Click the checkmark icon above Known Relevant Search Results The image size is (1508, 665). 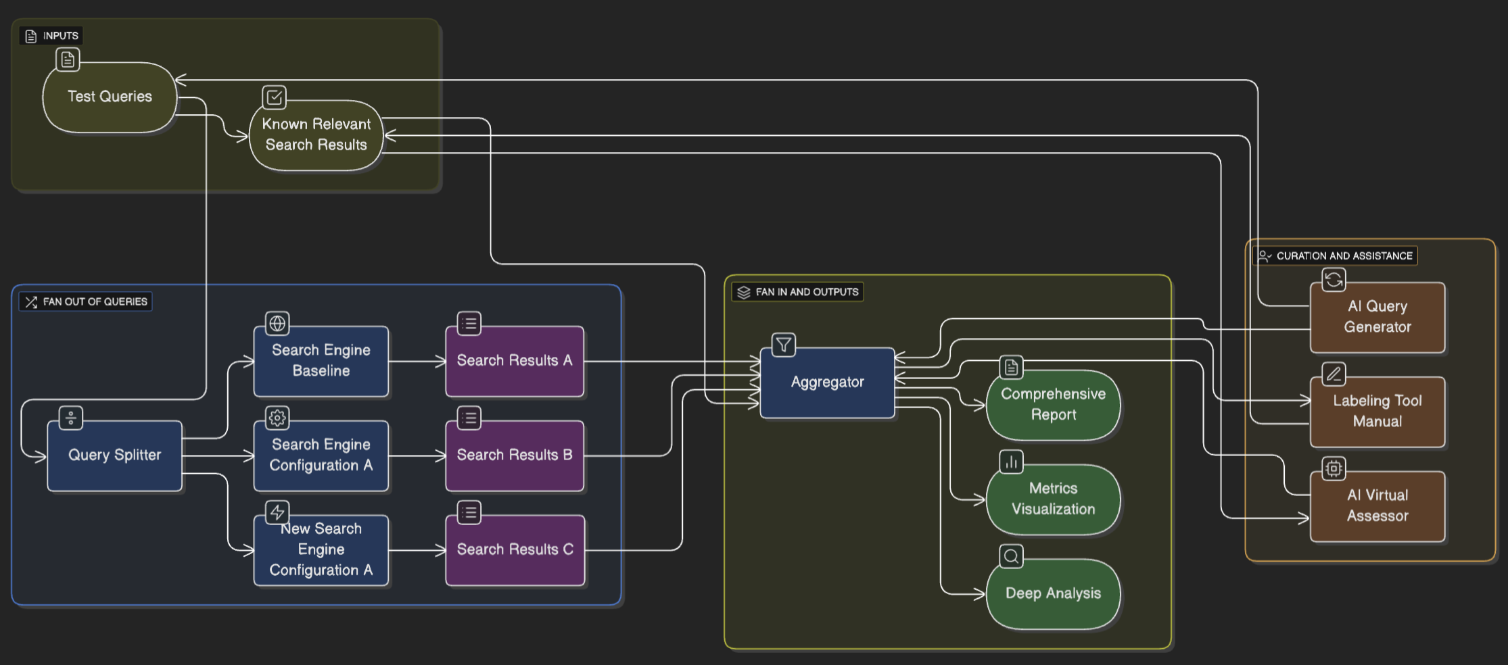274,97
